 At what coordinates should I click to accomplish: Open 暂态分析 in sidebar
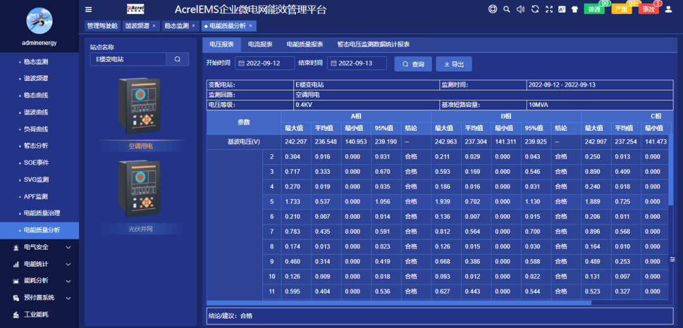coord(40,146)
